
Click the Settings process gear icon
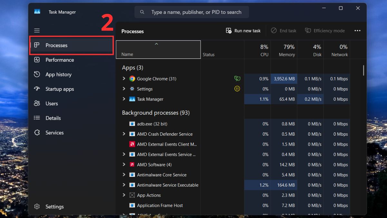[132, 89]
